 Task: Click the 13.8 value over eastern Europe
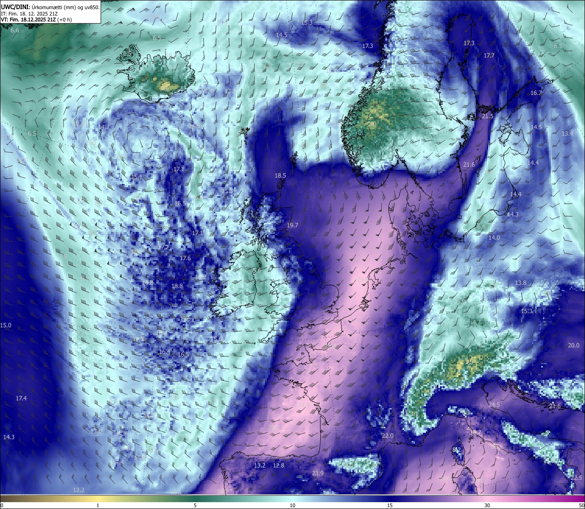pyautogui.click(x=521, y=283)
